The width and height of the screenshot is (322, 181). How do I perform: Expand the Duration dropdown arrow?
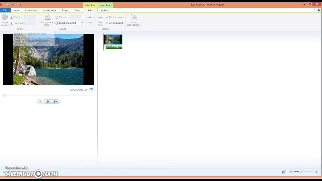coord(83,23)
